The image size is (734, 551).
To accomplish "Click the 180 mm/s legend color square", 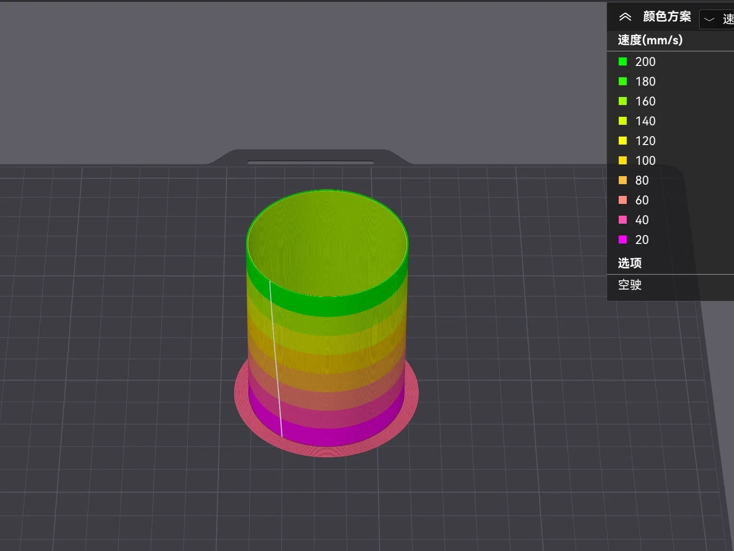I will (623, 81).
